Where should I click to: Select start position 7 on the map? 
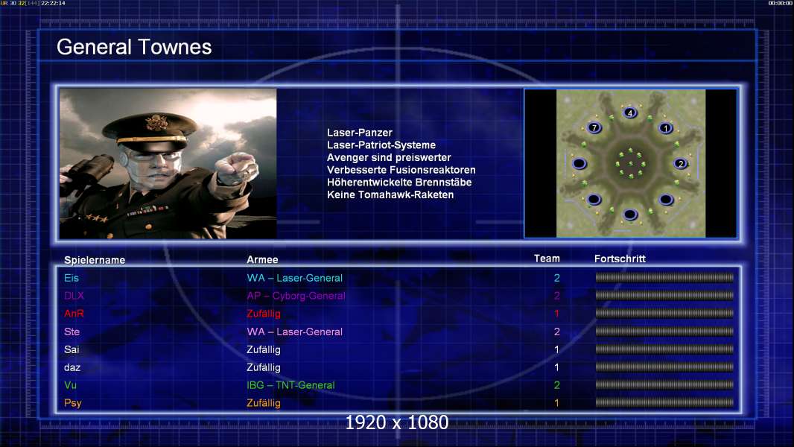594,127
